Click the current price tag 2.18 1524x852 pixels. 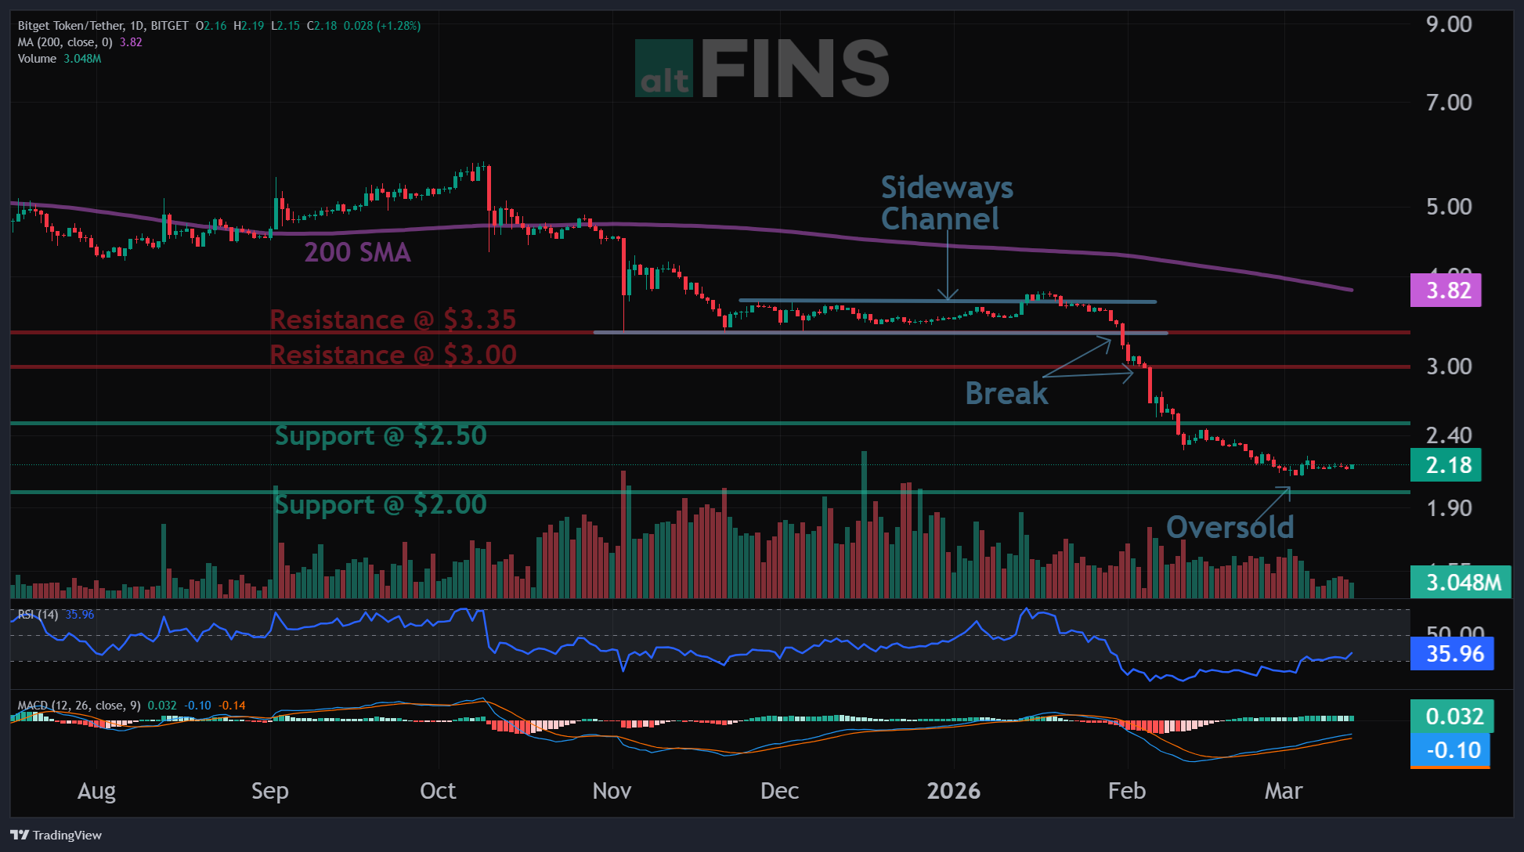tap(1445, 465)
